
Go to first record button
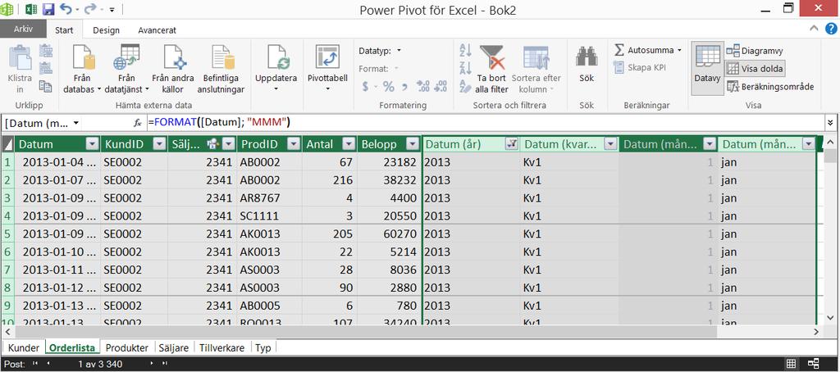[36, 364]
